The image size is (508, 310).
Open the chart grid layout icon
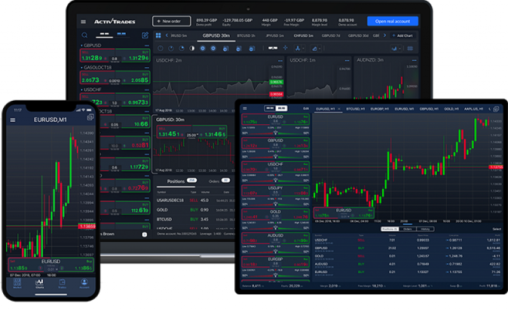point(158,36)
